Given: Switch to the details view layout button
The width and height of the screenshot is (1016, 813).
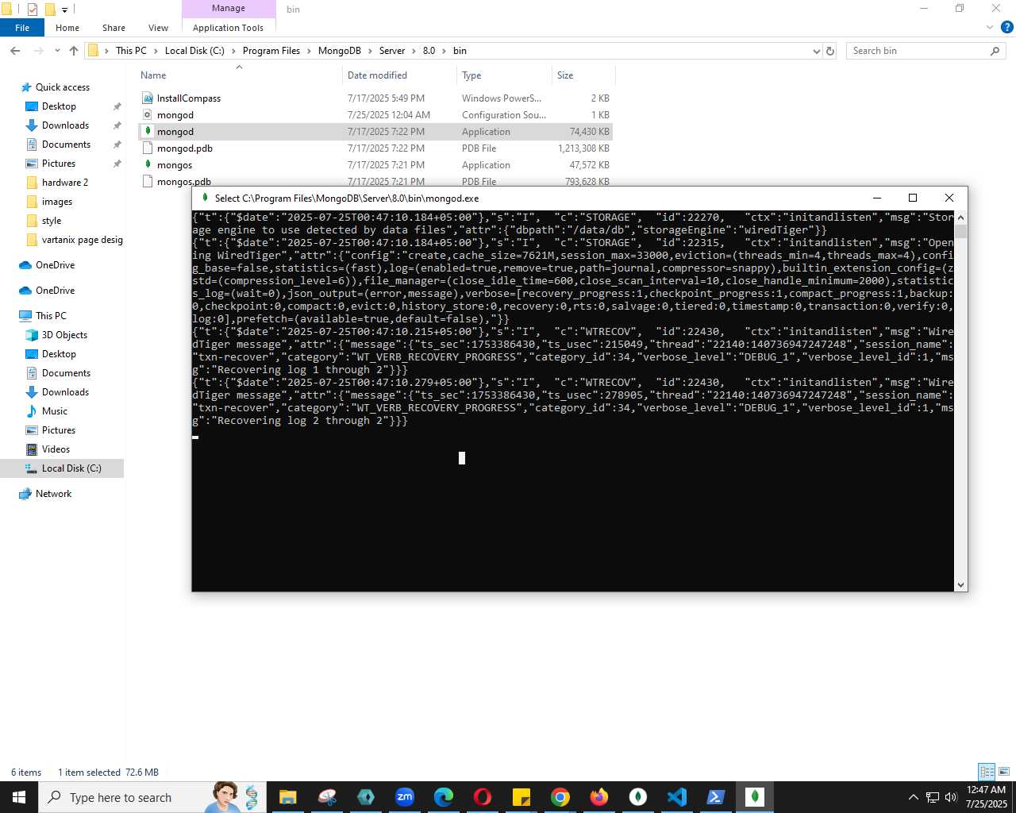Looking at the screenshot, I should [987, 772].
